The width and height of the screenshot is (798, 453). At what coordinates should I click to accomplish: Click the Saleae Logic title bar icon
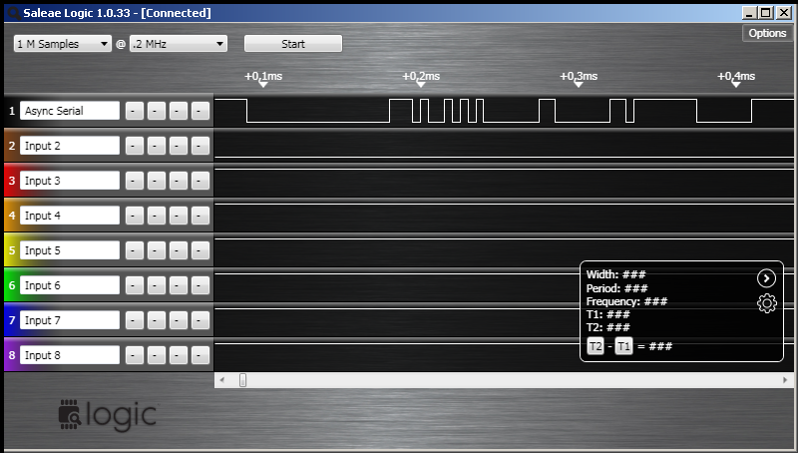13,13
